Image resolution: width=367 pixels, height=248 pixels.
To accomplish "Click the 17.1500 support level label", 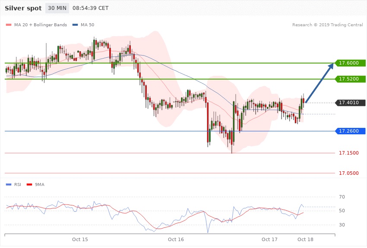I will click(x=348, y=153).
